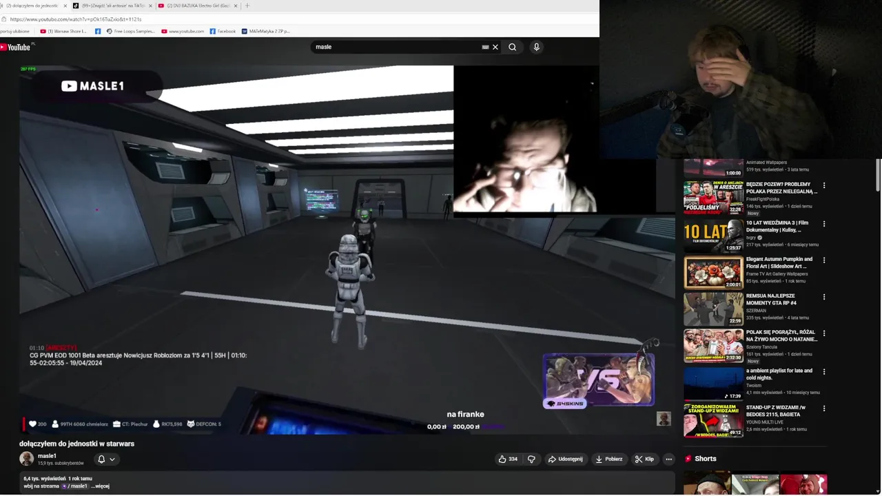Open the 'MATeMatyka 2 ZP' bookmark
This screenshot has width=882, height=496.
[266, 31]
